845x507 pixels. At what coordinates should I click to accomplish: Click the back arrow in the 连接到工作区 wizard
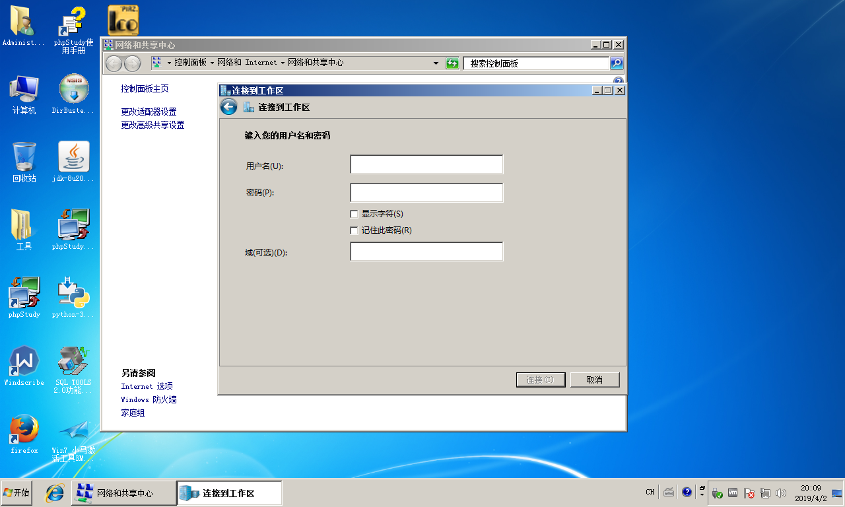(228, 107)
